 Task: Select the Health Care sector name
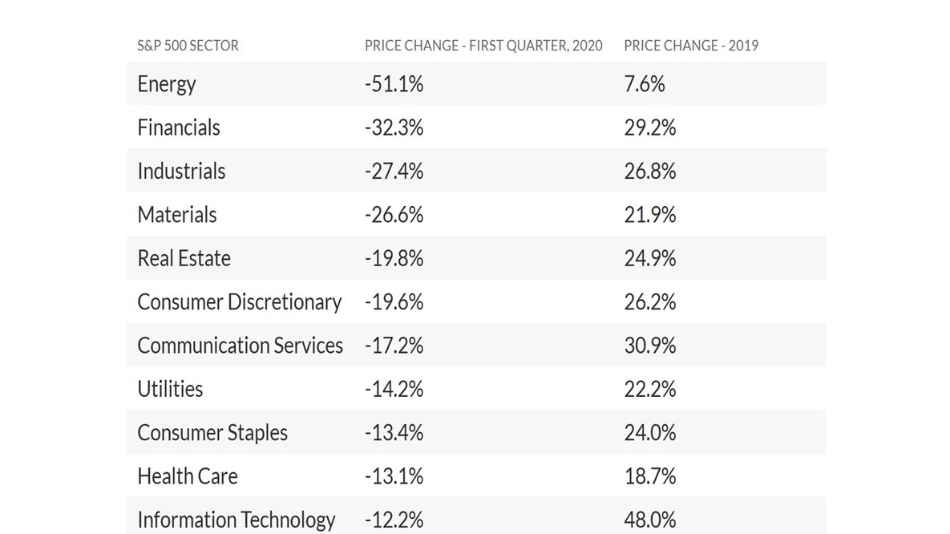pos(188,476)
